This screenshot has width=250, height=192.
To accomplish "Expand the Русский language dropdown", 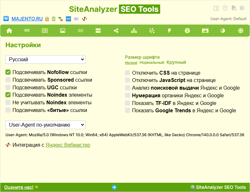I will click(45, 59).
